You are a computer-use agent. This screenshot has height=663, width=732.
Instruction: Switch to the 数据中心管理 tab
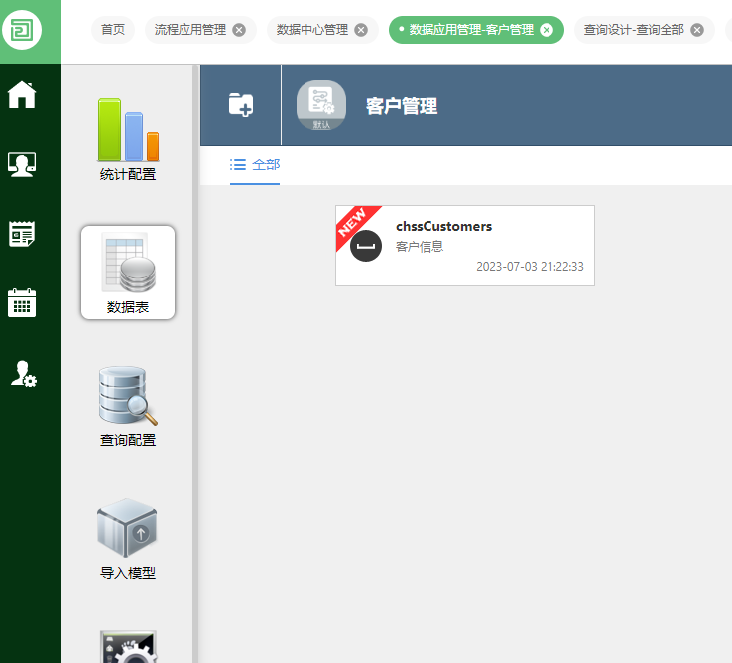(311, 30)
